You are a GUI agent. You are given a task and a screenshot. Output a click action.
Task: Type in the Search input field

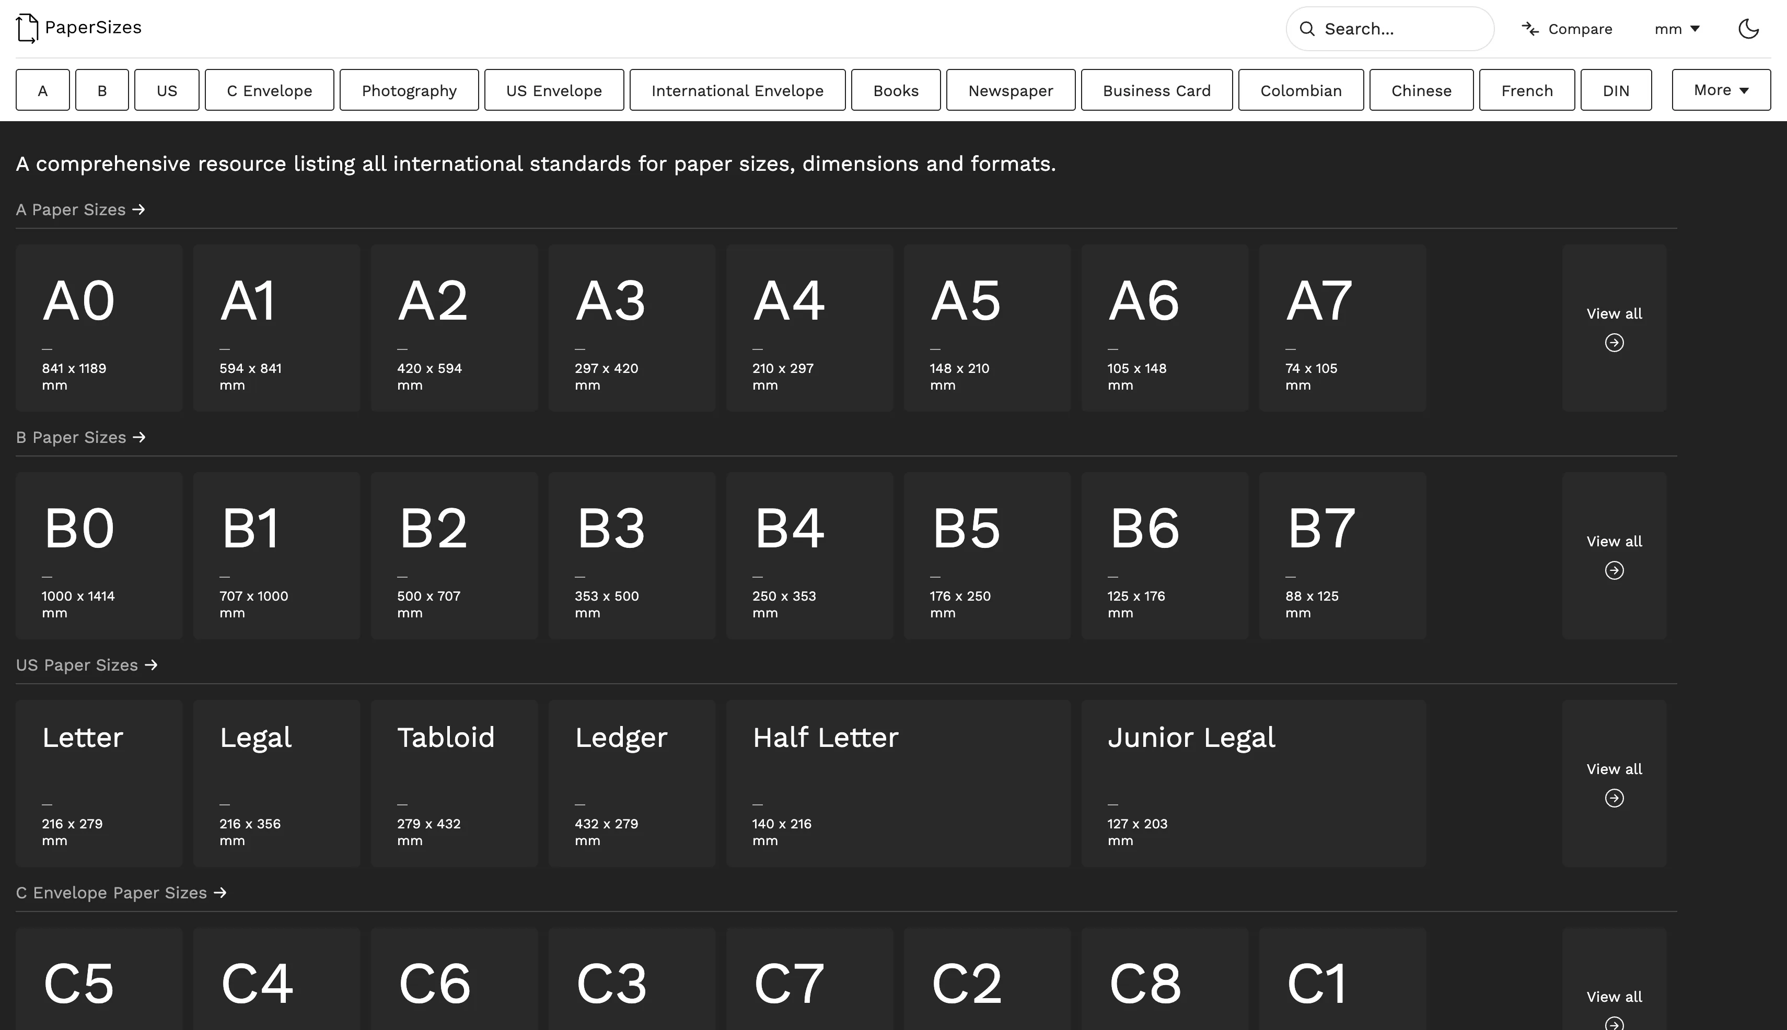coord(1401,29)
